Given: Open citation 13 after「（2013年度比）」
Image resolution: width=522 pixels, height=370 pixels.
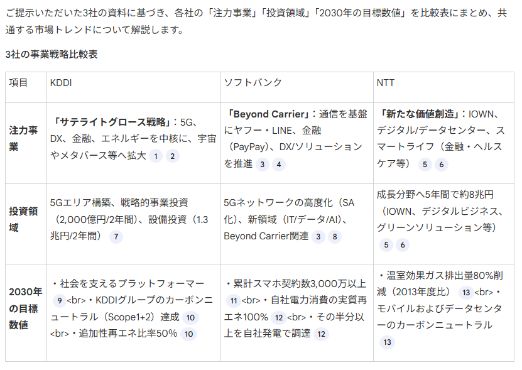Looking at the screenshot, I should coord(466,293).
